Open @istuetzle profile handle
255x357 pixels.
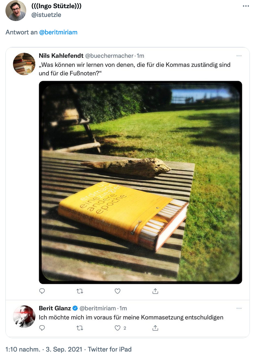46,15
